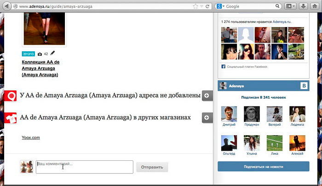Expand other stores with plus button
322x186 pixels.
point(207,118)
